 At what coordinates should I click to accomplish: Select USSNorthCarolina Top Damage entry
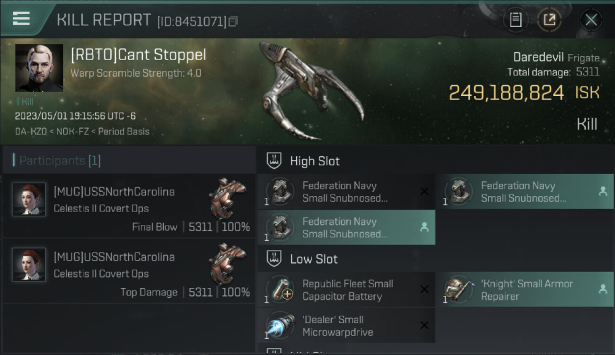point(129,271)
